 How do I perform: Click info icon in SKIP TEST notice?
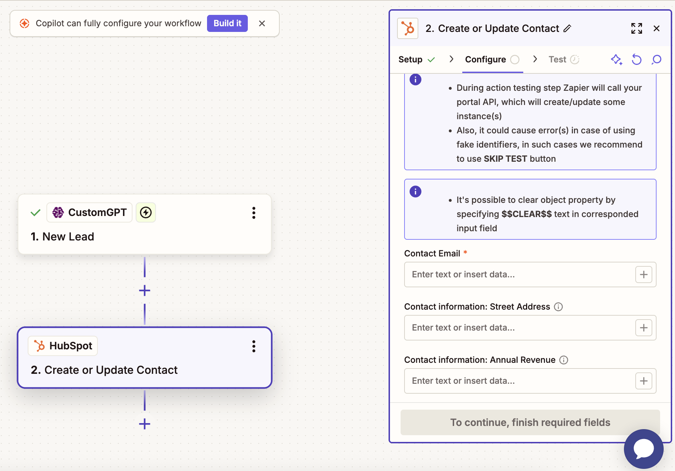tap(415, 79)
